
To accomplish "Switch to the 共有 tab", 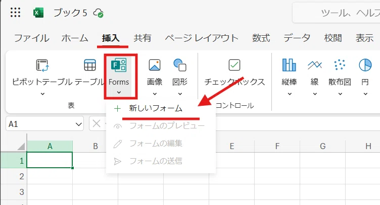I will click(142, 38).
